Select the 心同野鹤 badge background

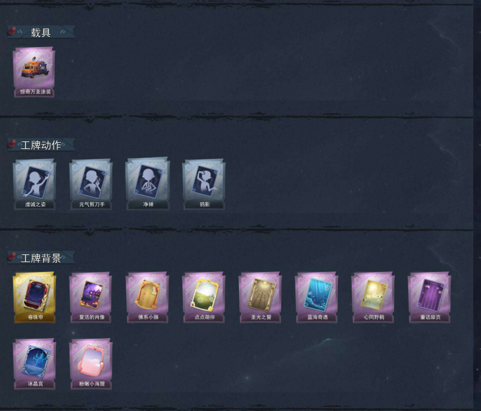pos(373,297)
